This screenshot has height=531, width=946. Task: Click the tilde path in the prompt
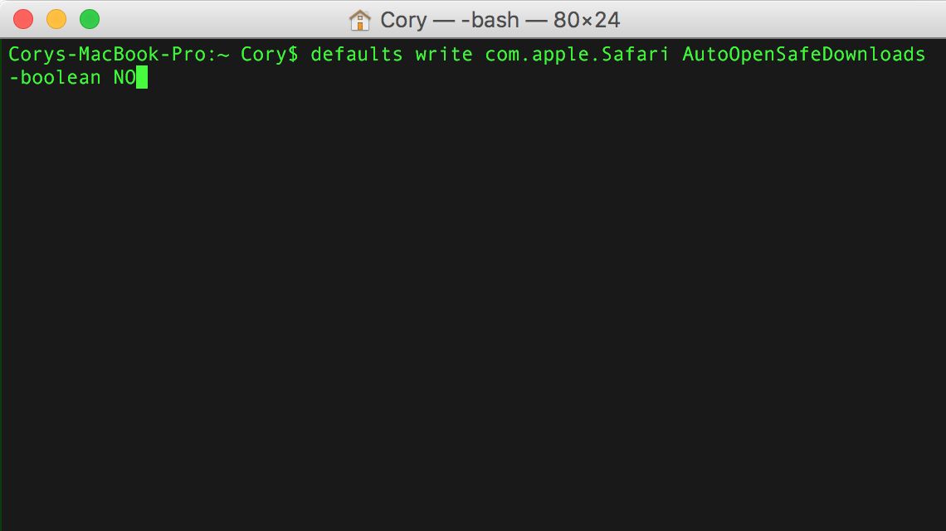[223, 55]
